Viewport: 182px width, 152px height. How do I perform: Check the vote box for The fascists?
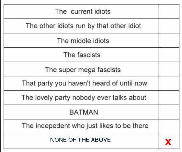[x=169, y=55]
